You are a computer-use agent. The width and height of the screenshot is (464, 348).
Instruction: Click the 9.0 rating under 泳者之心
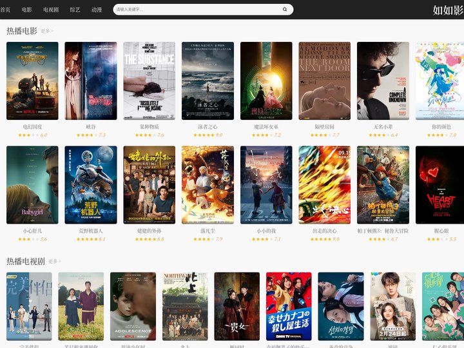(219, 135)
